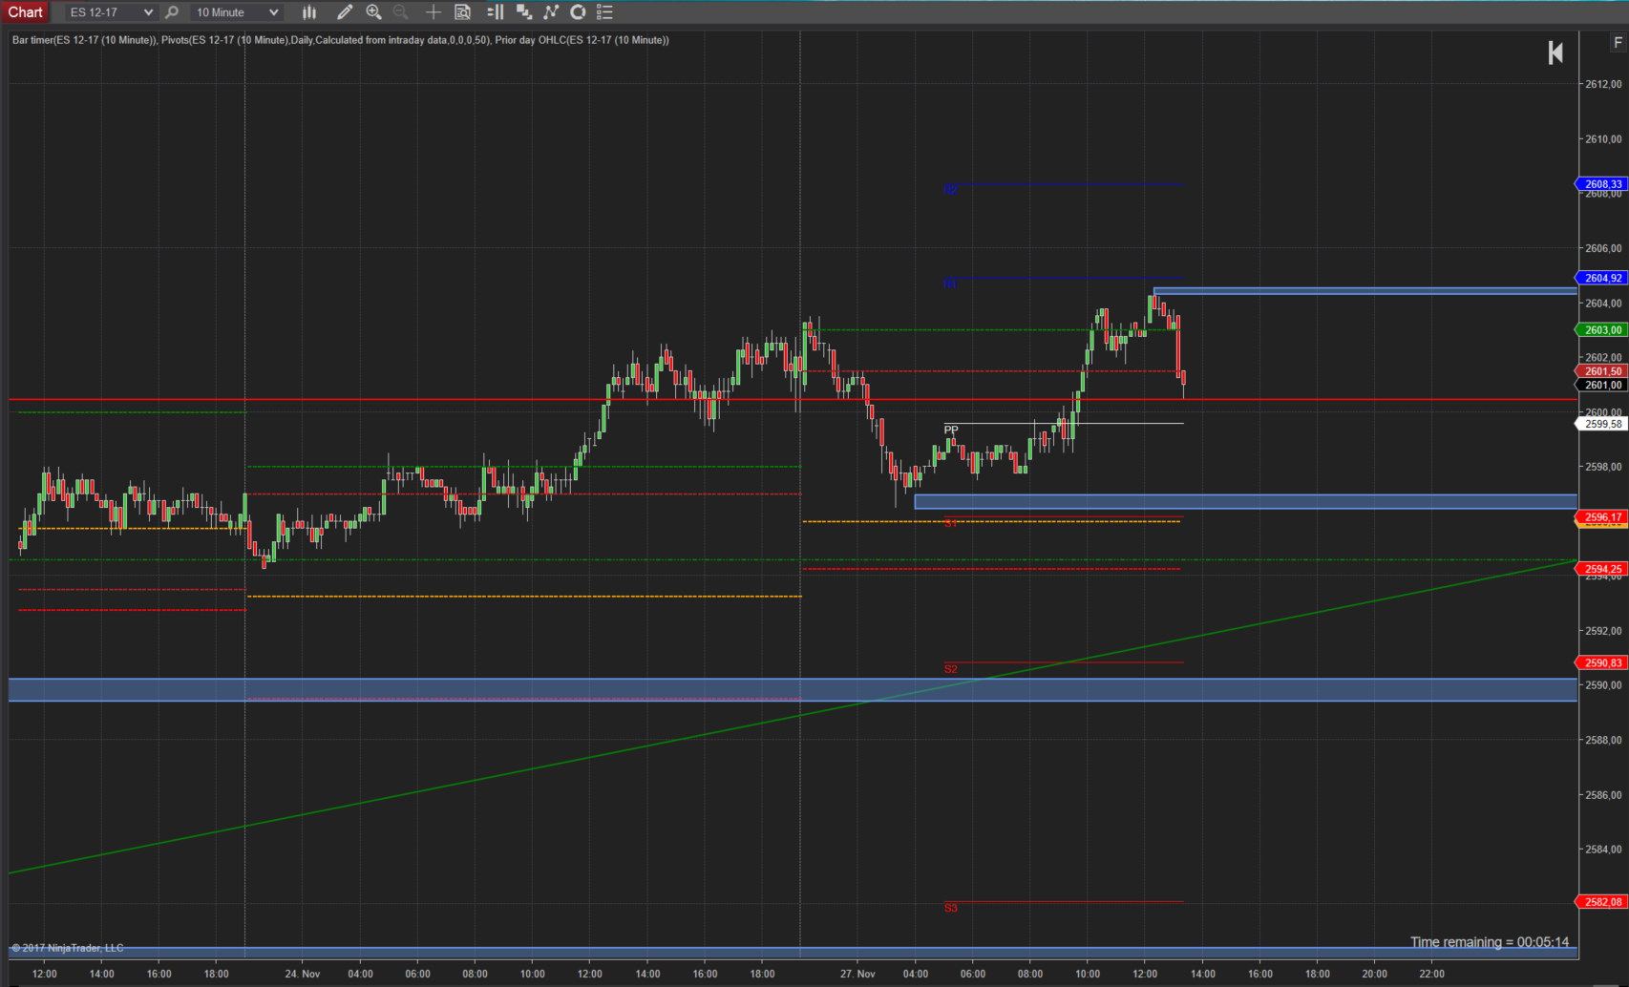Click the 2582,08 price marker
Screen dimensions: 1629x987
[1600, 902]
